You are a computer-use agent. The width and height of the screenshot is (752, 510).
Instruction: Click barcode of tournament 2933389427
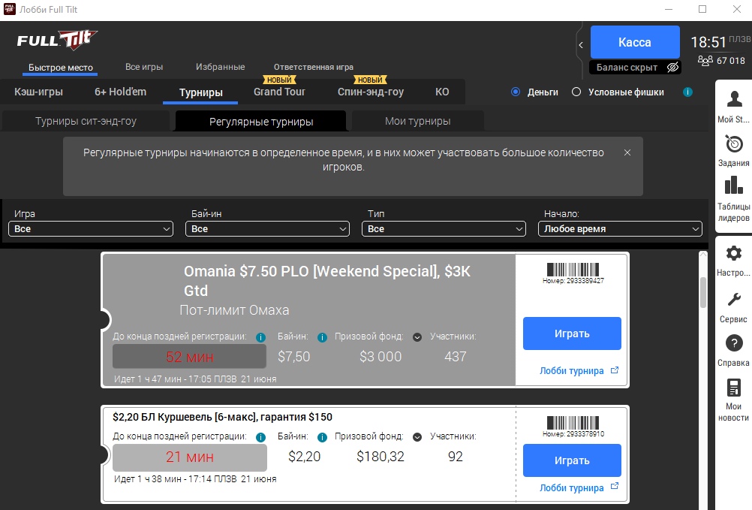coord(573,269)
